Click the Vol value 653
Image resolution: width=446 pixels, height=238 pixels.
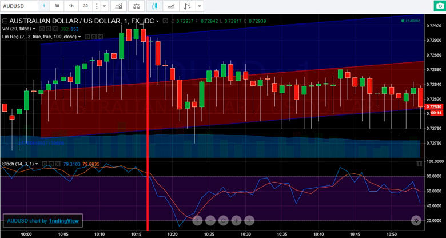(74, 29)
